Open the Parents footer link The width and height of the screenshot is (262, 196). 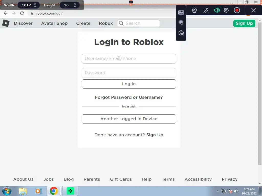[92, 179]
